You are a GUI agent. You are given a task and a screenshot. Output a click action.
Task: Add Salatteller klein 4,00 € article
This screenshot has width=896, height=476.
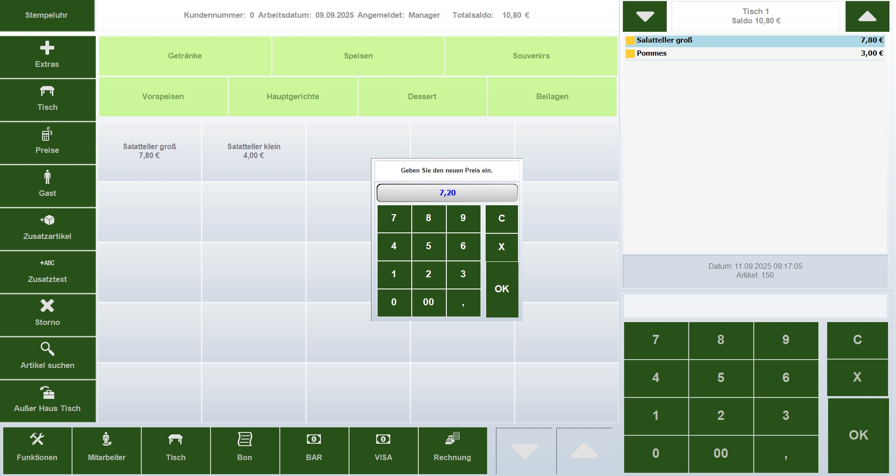point(254,151)
